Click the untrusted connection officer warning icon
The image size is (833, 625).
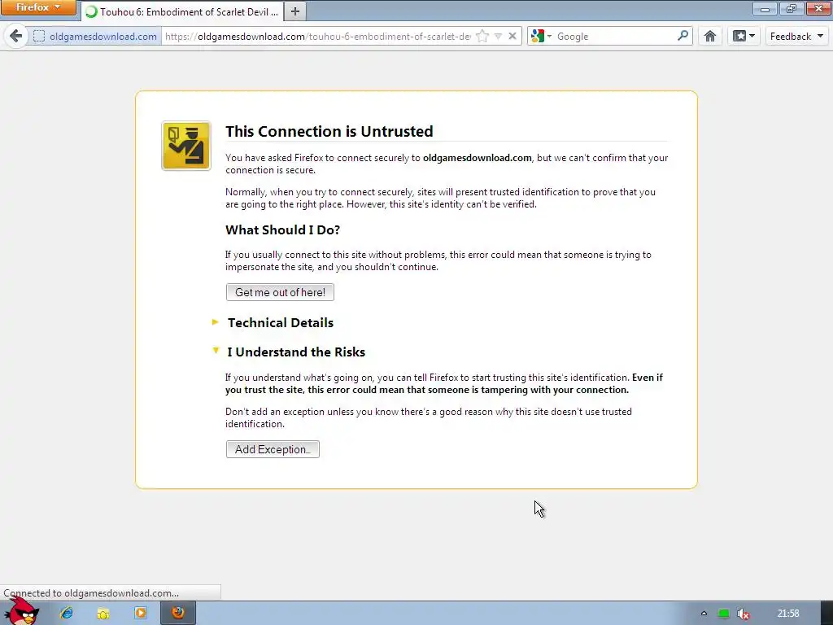pos(186,146)
